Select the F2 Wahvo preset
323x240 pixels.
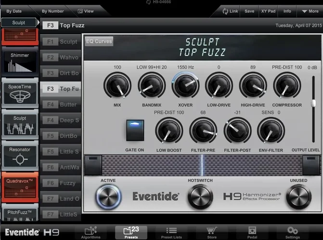(x=61, y=57)
